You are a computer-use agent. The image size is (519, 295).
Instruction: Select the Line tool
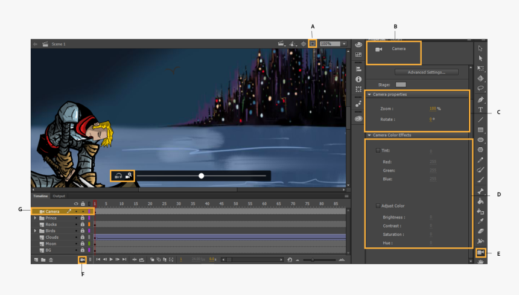tap(480, 119)
